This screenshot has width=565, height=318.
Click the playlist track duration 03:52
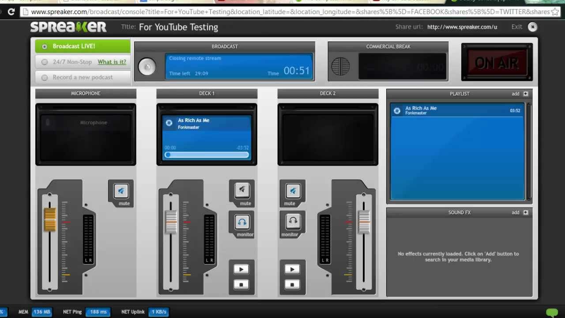(x=515, y=111)
